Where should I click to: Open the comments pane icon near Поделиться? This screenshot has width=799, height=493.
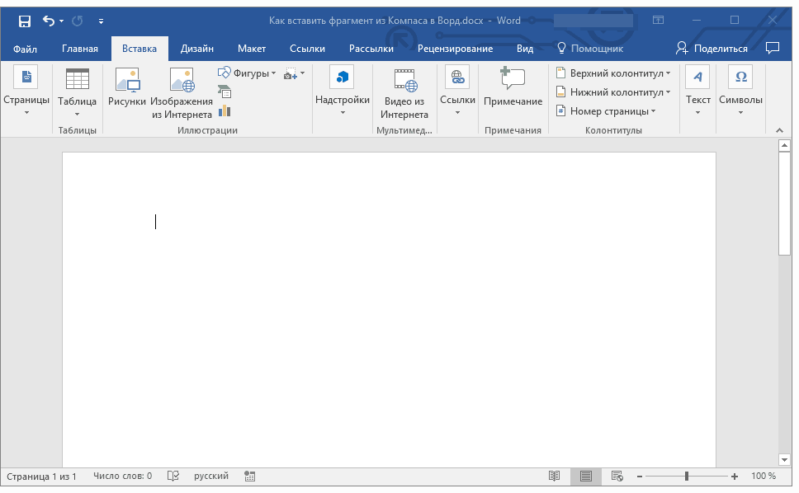click(x=773, y=48)
